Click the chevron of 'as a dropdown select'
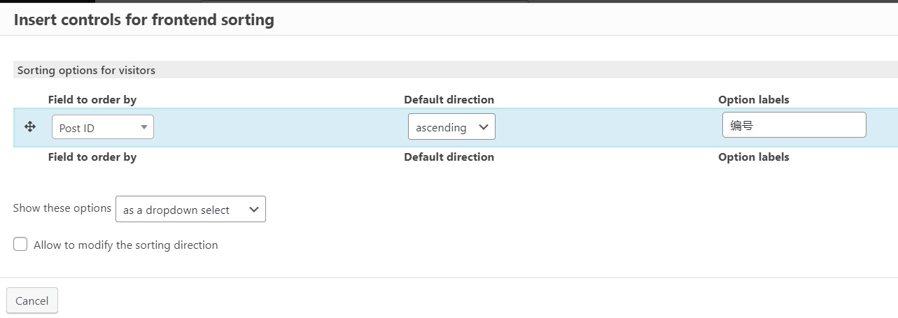 253,209
